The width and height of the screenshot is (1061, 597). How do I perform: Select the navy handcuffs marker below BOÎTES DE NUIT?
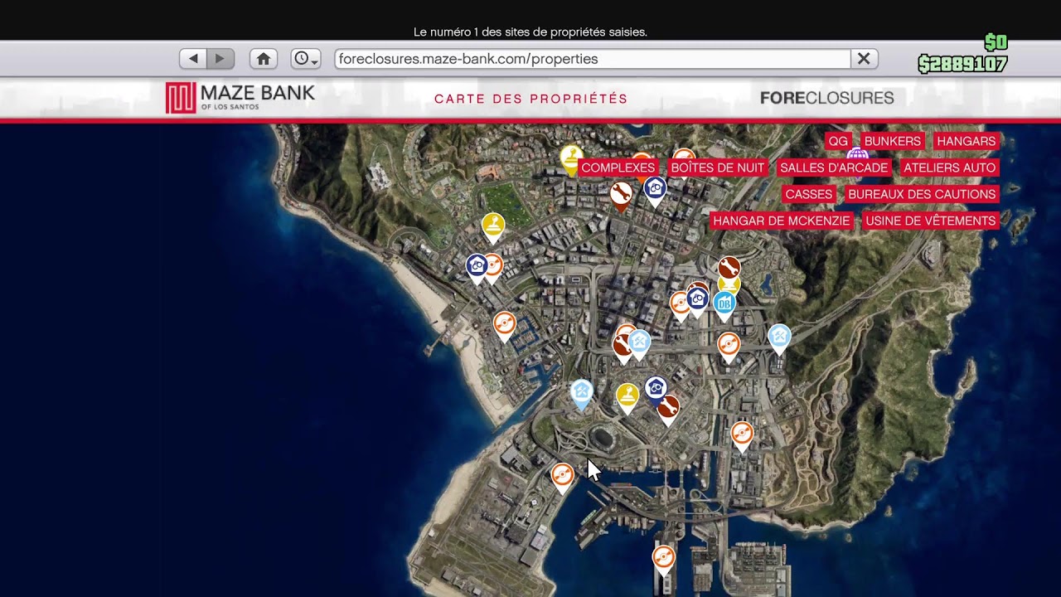[656, 192]
